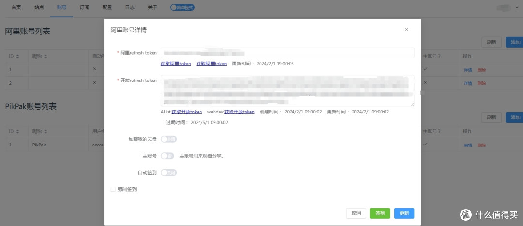523x226 pixels.
Task: Open the webdav 获取开放token link
Action: tap(239, 112)
